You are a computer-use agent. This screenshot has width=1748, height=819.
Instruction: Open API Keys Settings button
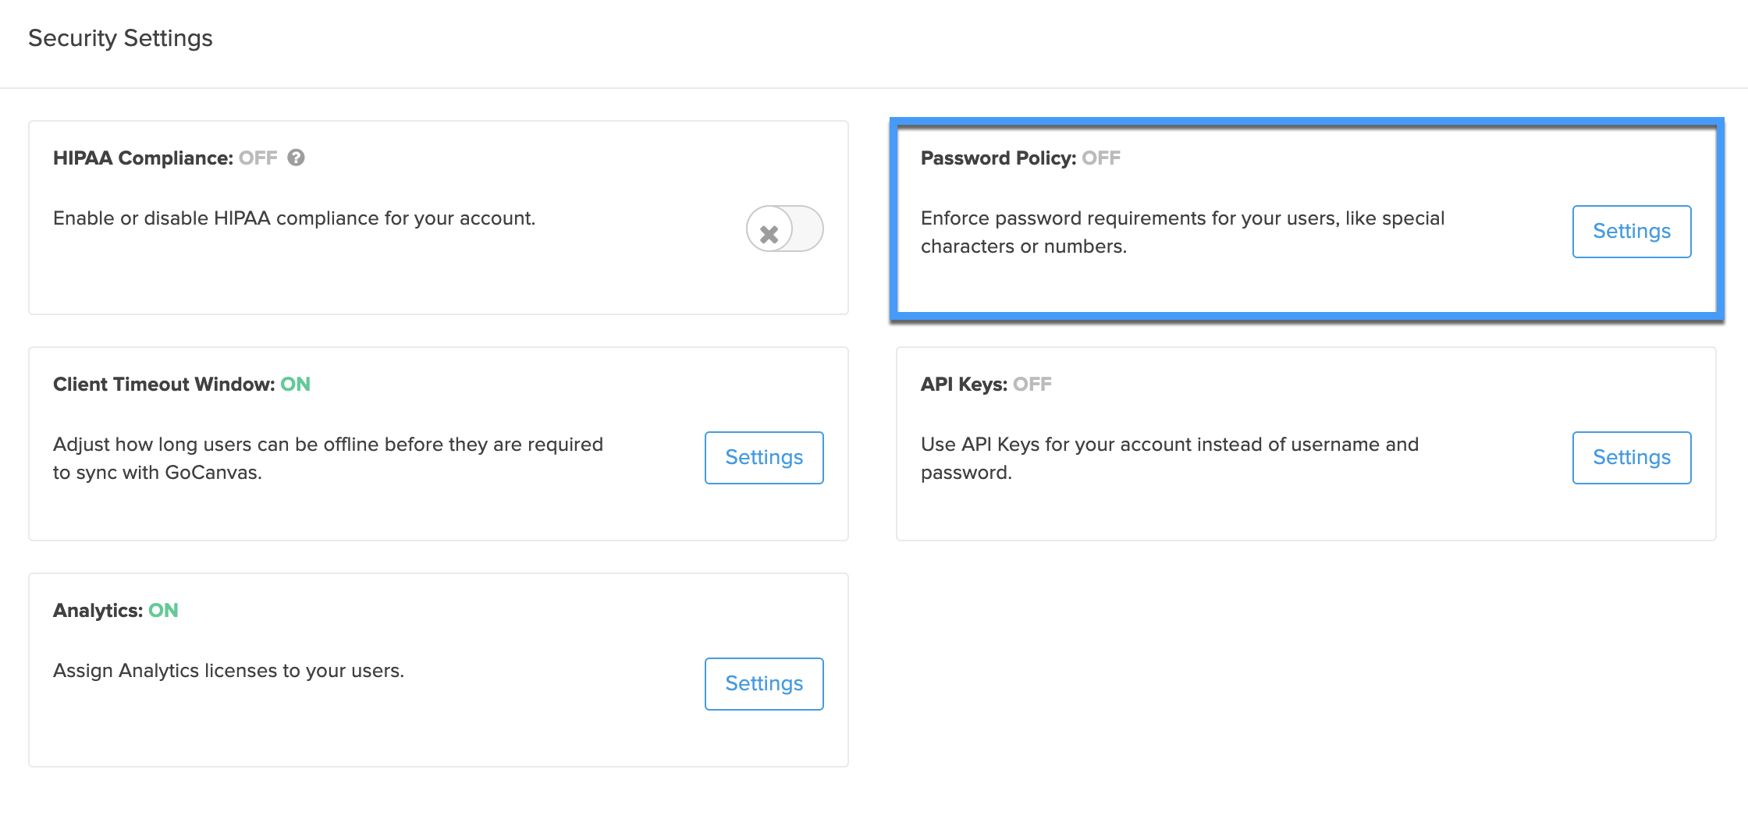(1632, 458)
